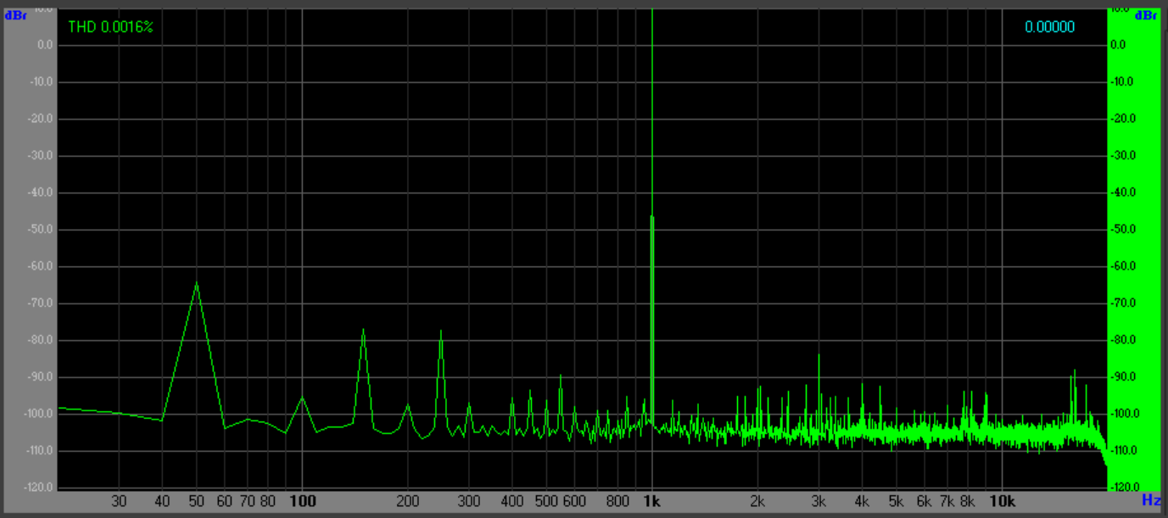This screenshot has width=1168, height=518.
Task: Click the THD 0.0016% readout
Action: click(x=110, y=27)
